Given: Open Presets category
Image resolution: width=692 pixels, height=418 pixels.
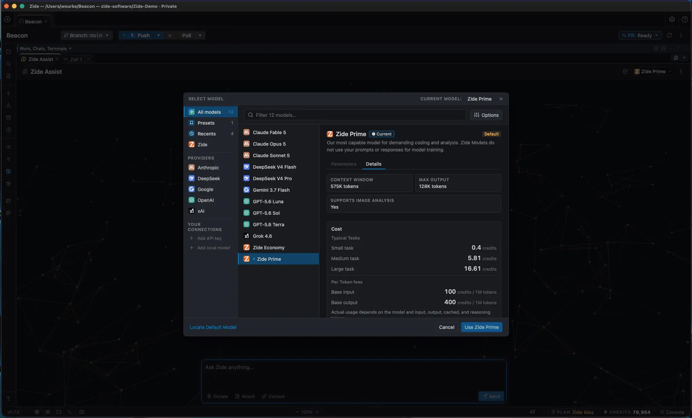Looking at the screenshot, I should tap(211, 123).
